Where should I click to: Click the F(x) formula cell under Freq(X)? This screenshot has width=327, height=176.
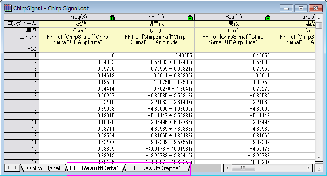[78, 49]
